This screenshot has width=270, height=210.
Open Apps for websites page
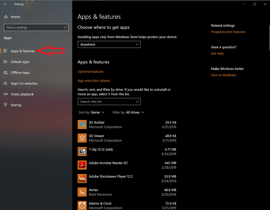coord(24,83)
